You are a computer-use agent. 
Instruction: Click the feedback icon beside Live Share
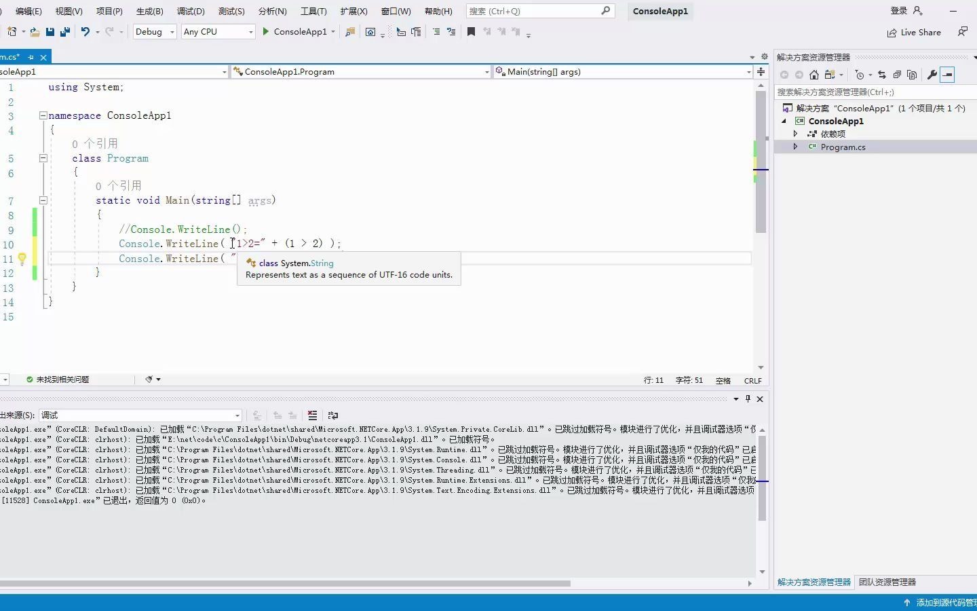[x=962, y=32]
